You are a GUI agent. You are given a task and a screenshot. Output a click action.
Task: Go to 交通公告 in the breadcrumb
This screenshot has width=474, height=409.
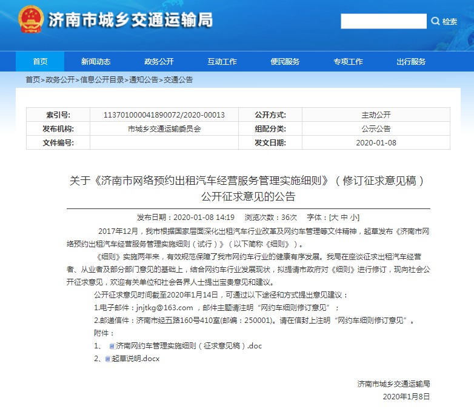pos(178,79)
